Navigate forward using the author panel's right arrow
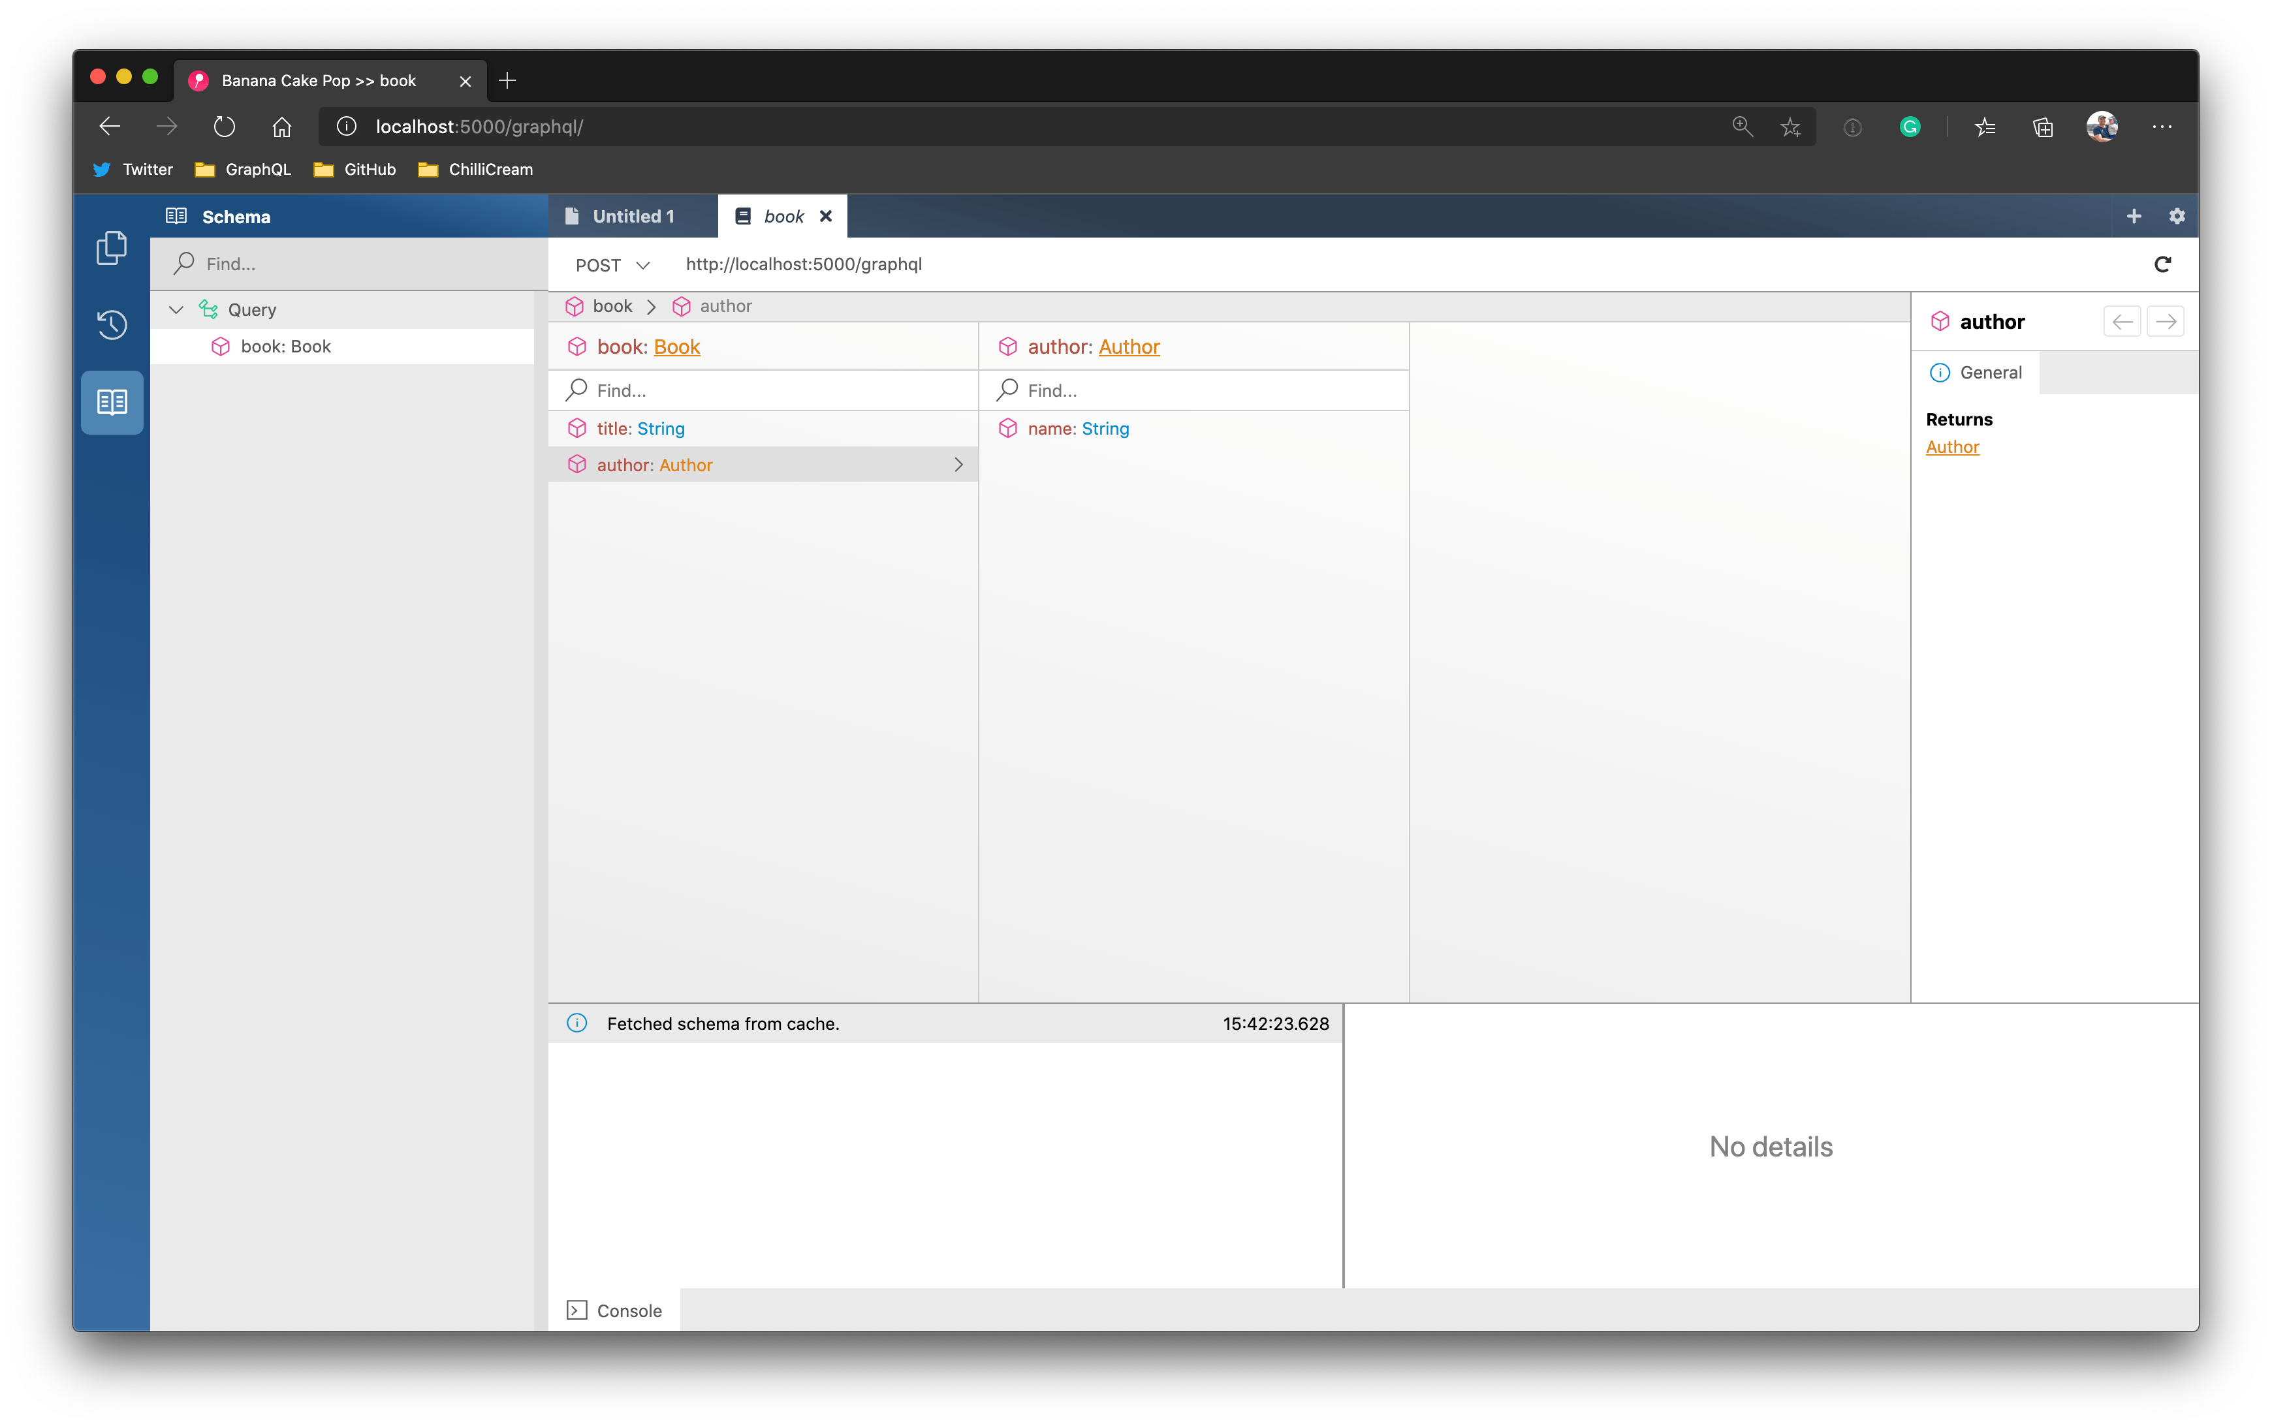The width and height of the screenshot is (2272, 1428). tap(2166, 322)
